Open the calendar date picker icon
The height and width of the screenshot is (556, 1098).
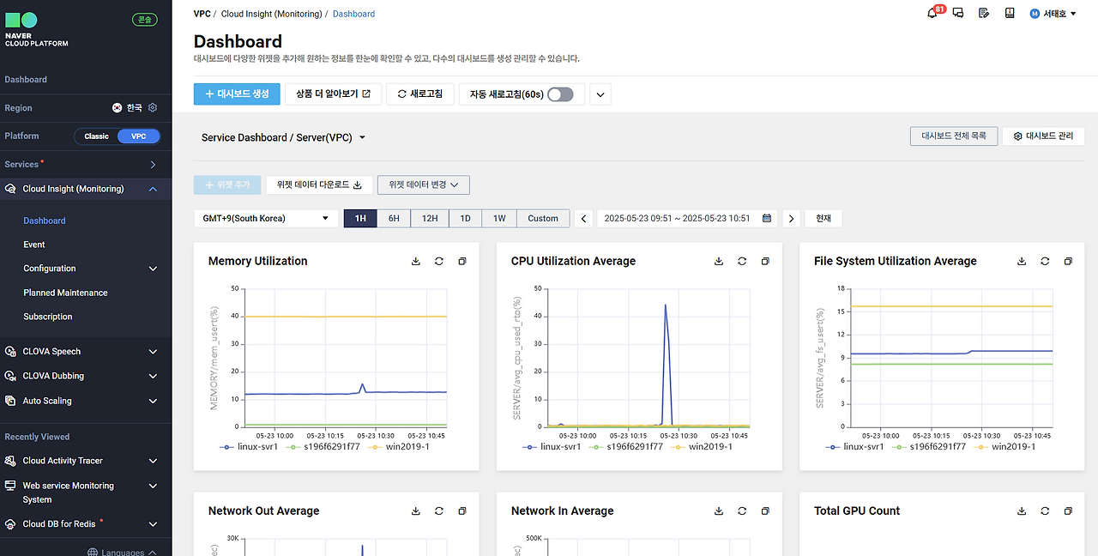coord(767,219)
